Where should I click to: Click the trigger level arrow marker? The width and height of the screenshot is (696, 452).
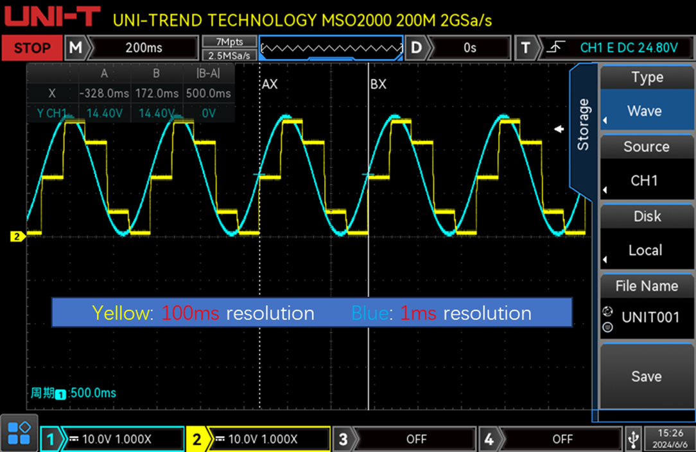pyautogui.click(x=559, y=130)
